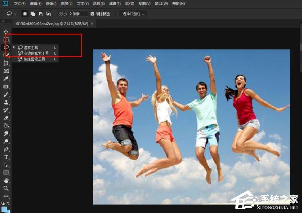
Task: Select the Dodge tool
Action: point(6,141)
